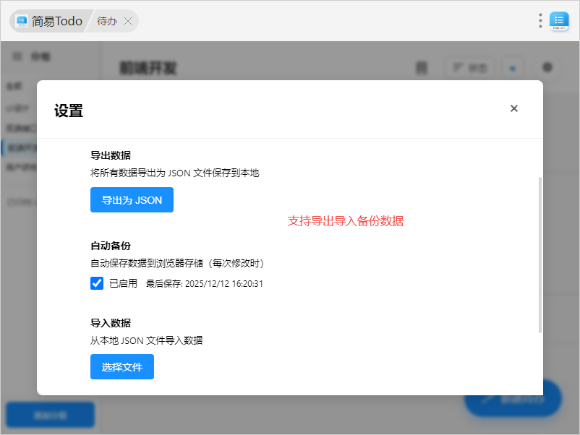Click the pencil 新建待办 floating button
580x435 pixels.
point(513,398)
